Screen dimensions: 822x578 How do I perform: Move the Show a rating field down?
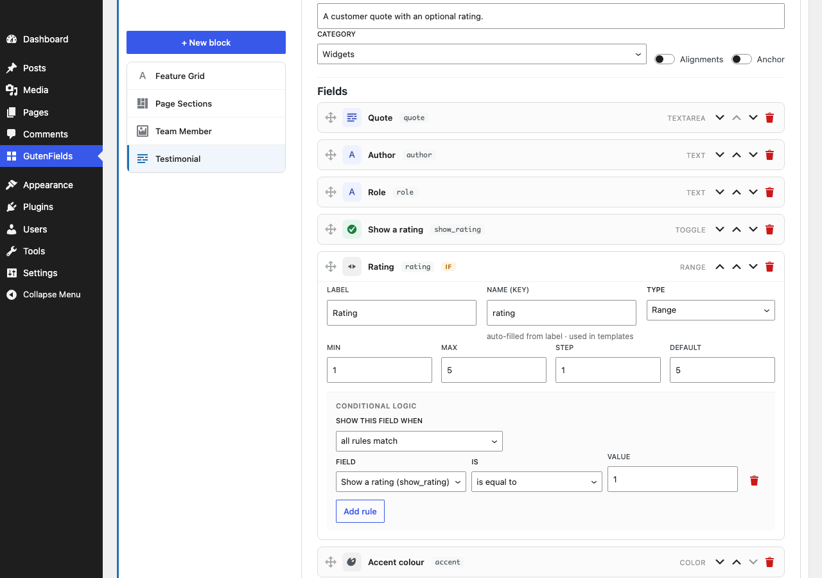[753, 229]
